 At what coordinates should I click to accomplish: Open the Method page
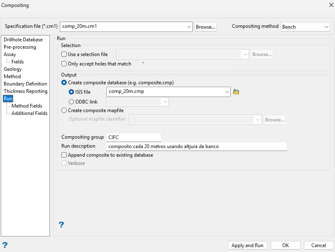pos(12,76)
